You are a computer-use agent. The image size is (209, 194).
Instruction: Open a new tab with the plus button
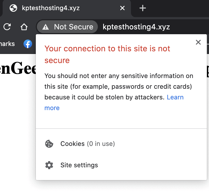pyautogui.click(x=143, y=8)
